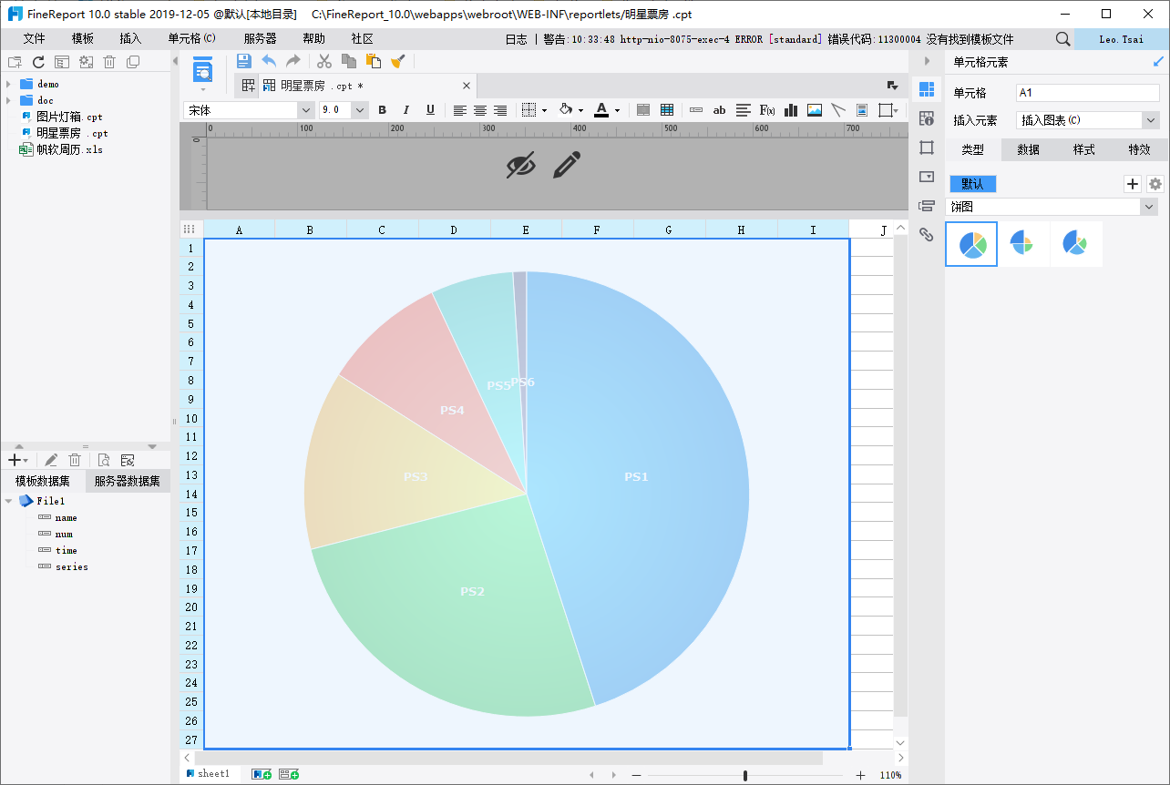Click the Redo arrow icon
The width and height of the screenshot is (1170, 785).
pos(292,61)
